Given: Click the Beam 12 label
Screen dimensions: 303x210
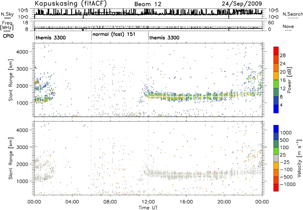Looking at the screenshot, I should [x=148, y=4].
